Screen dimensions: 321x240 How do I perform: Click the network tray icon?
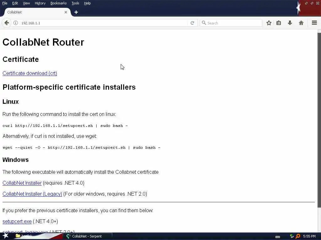[x=292, y=236]
